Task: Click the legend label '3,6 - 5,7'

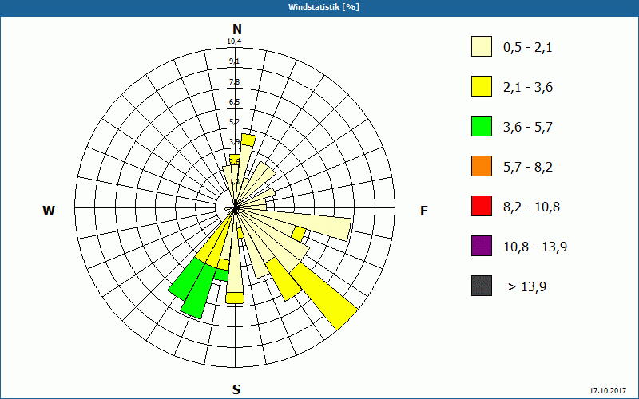Action: [528, 128]
